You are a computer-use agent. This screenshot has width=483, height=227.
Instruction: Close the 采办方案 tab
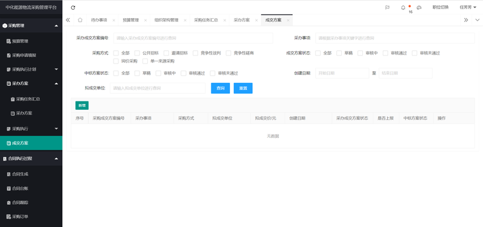[x=256, y=21]
